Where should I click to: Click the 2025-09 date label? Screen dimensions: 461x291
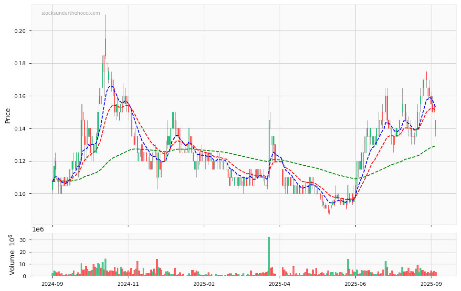click(431, 284)
